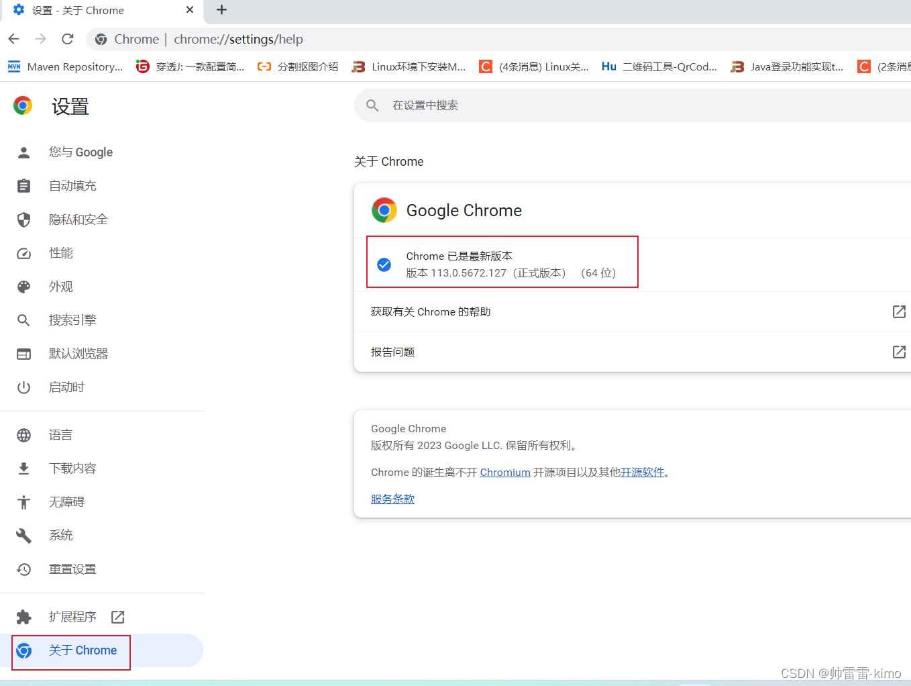This screenshot has height=686, width=911.
Task: Click the puzzle piece icon for 扩展程序
Action: click(x=23, y=617)
